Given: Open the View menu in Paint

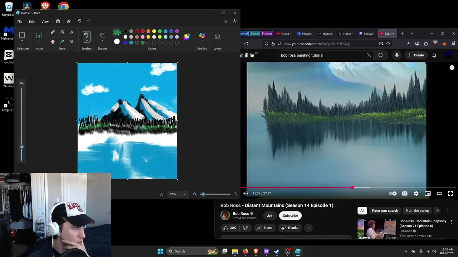Looking at the screenshot, I should pos(45,22).
